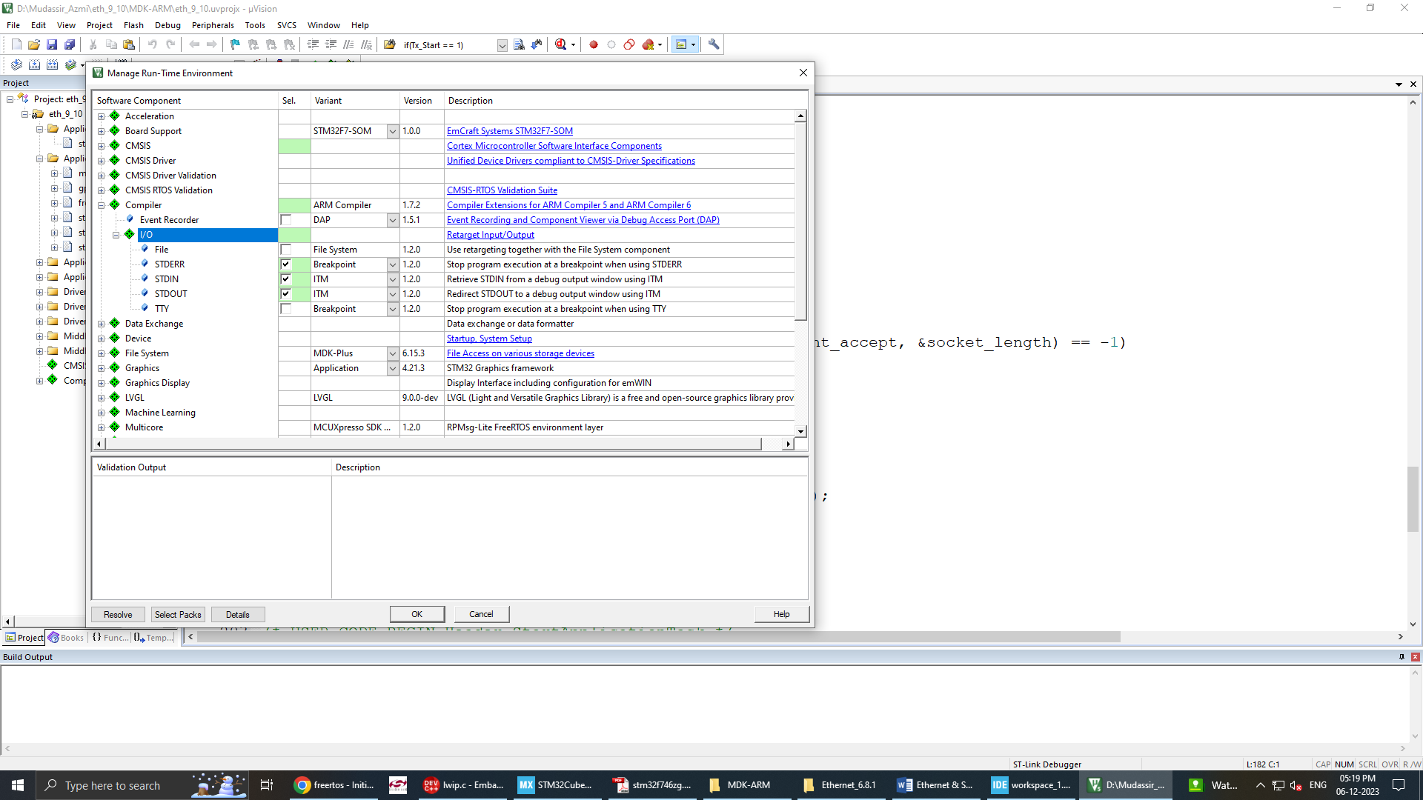
Task: Check the Event Recorder DAP checkbox
Action: 285,220
